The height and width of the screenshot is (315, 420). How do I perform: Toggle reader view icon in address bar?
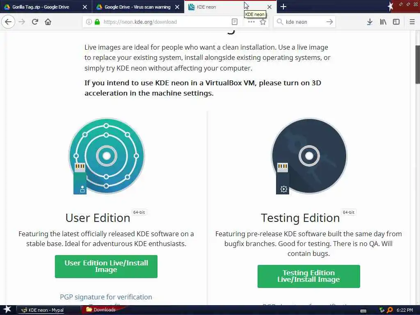pos(234,22)
